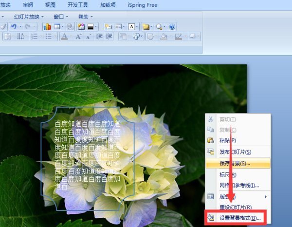The height and width of the screenshot is (227, 292).
Task: Expand the toolbar layout dropdown arrow
Action: click(x=124, y=27)
